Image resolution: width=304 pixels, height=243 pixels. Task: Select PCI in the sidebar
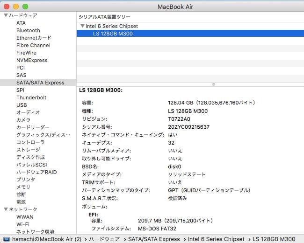click(21, 68)
